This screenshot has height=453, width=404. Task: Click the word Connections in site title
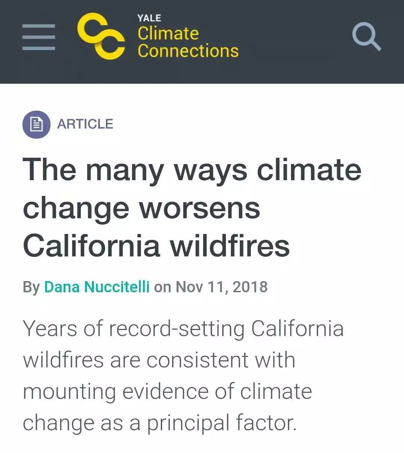coord(188,51)
